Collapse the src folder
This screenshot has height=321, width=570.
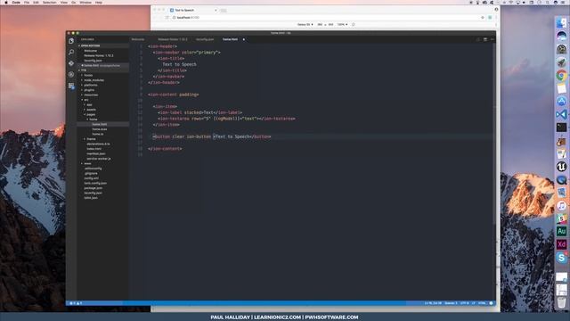click(85, 100)
